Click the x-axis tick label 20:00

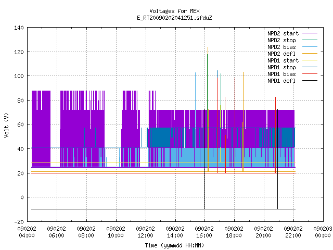click(264, 235)
